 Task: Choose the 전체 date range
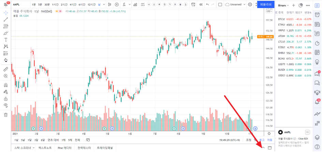coord(77,140)
